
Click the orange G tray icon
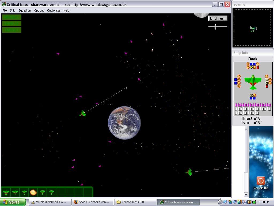pos(249,202)
